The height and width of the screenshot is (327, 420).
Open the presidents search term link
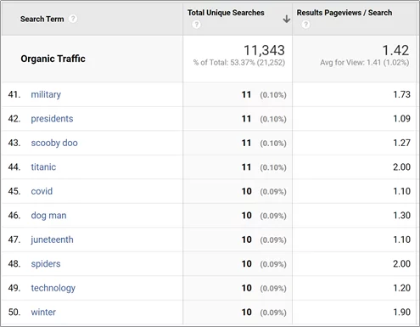52,119
